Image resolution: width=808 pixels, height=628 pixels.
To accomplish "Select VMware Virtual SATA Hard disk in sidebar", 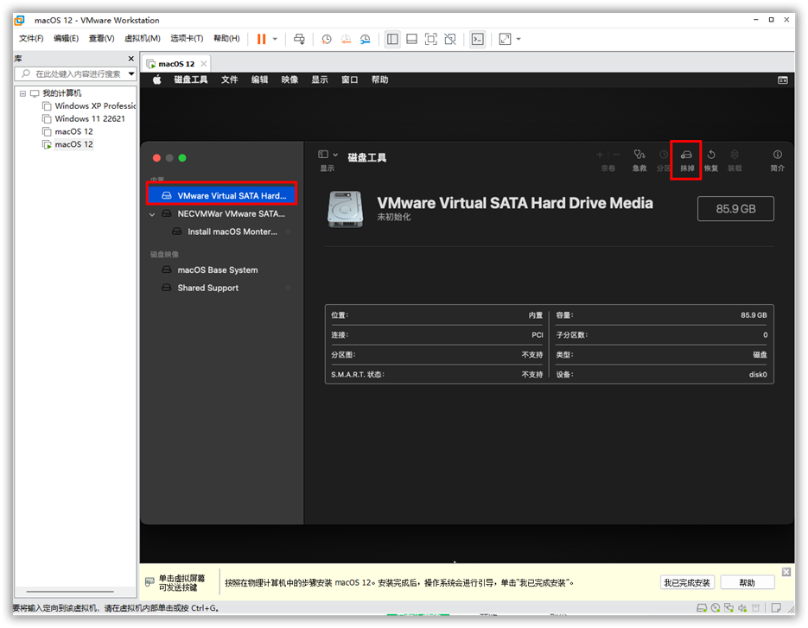I will pyautogui.click(x=222, y=196).
